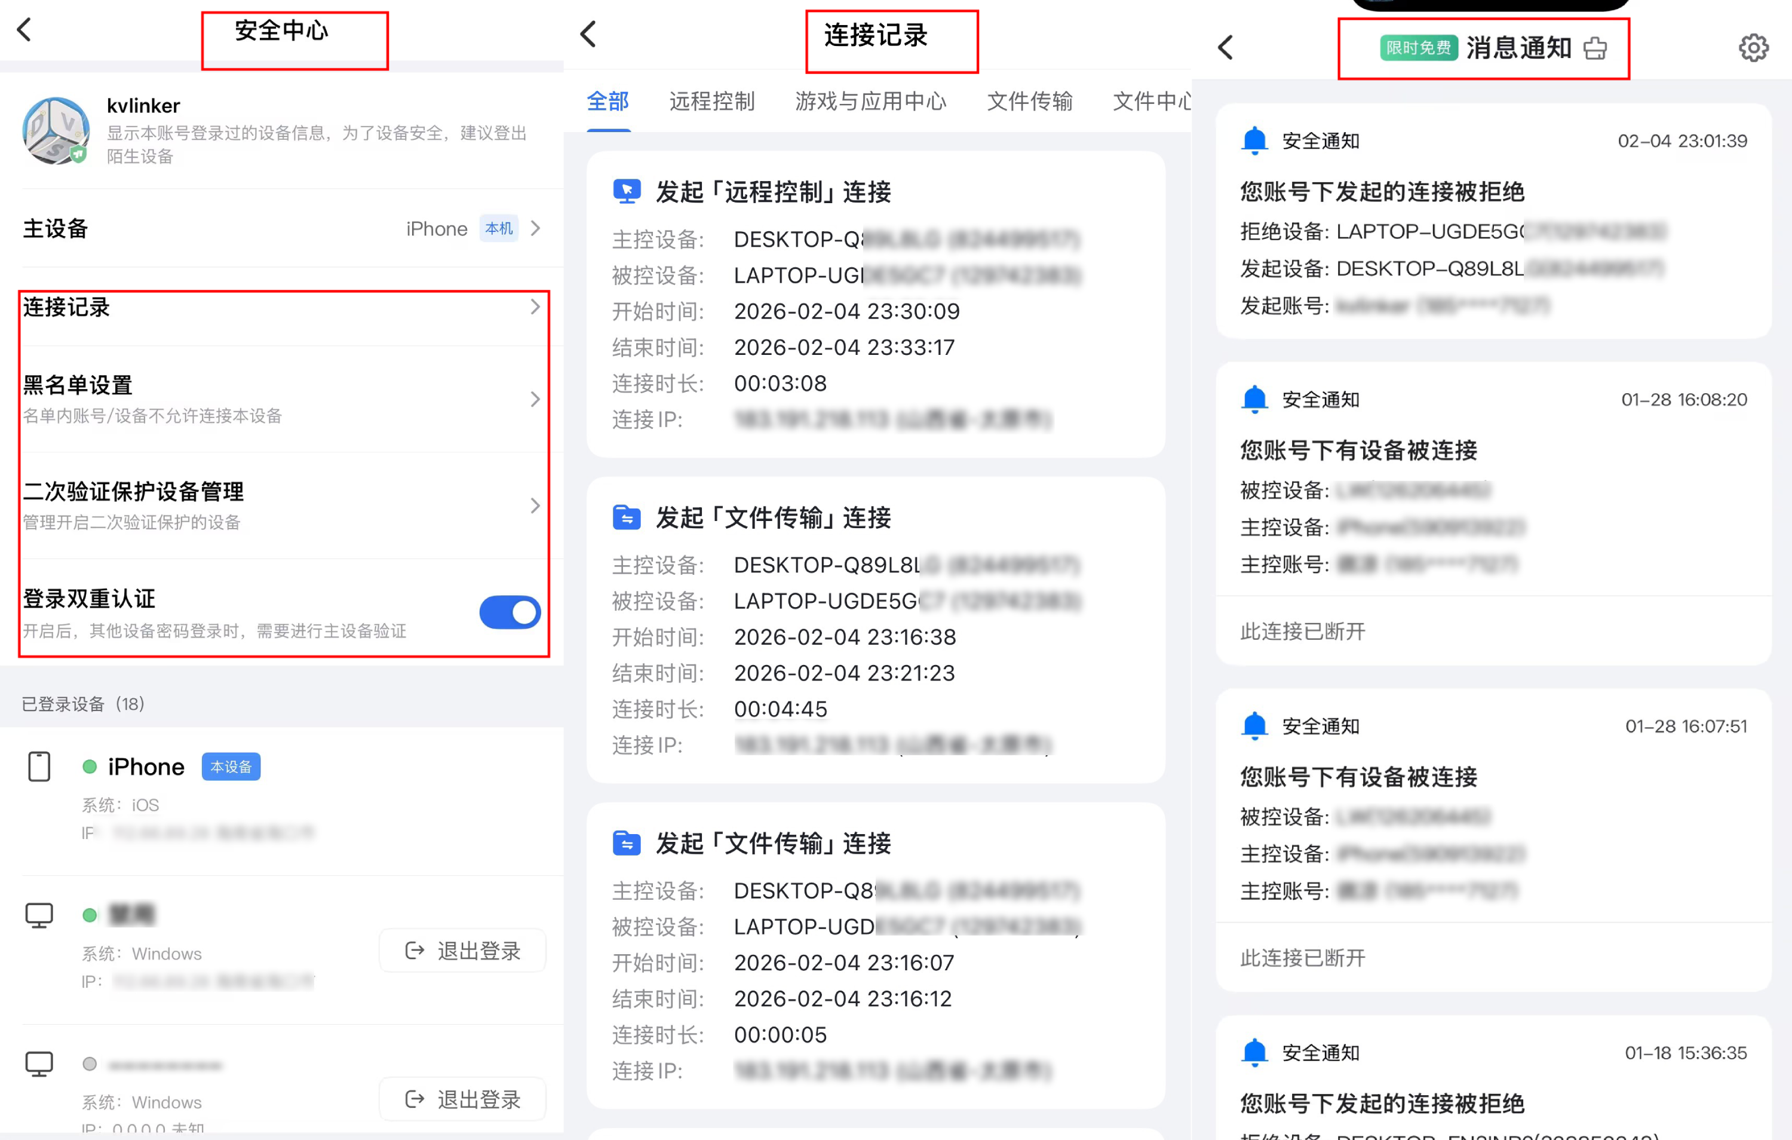Open 主设备 iPhone chevron
This screenshot has width=1792, height=1140.
tap(535, 229)
